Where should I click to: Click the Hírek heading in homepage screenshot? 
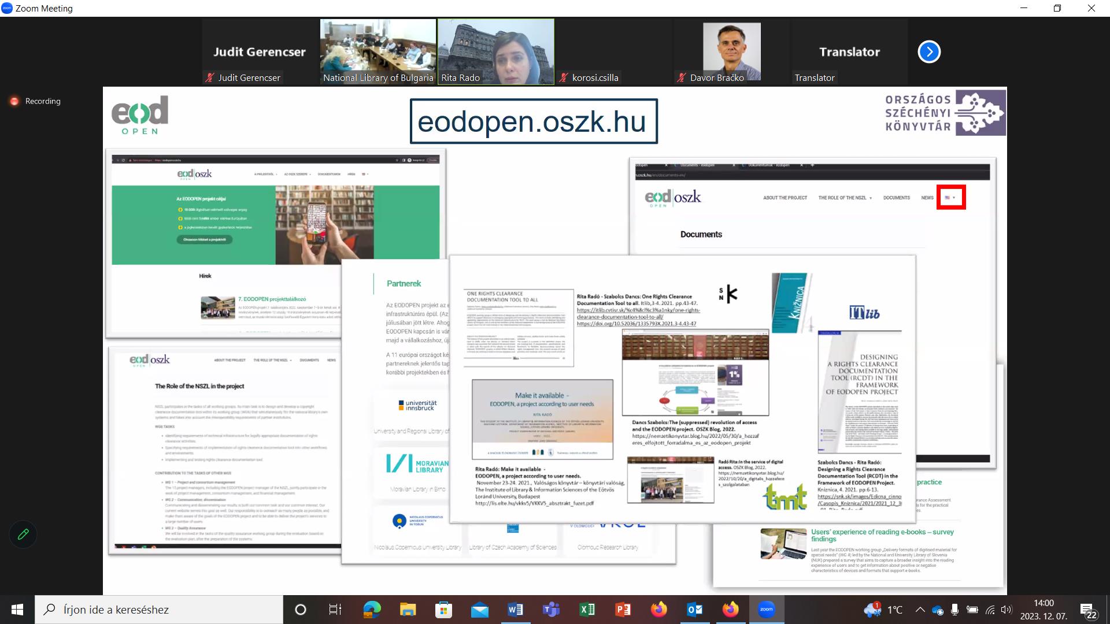[x=205, y=276]
